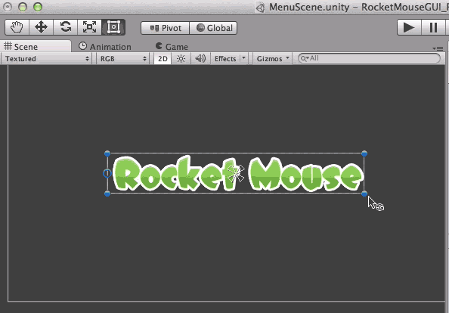Click the Play button
Screen dimensions: 449x313
click(x=409, y=27)
